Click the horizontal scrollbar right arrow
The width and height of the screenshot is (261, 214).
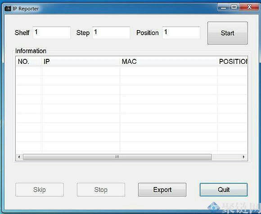(x=244, y=157)
